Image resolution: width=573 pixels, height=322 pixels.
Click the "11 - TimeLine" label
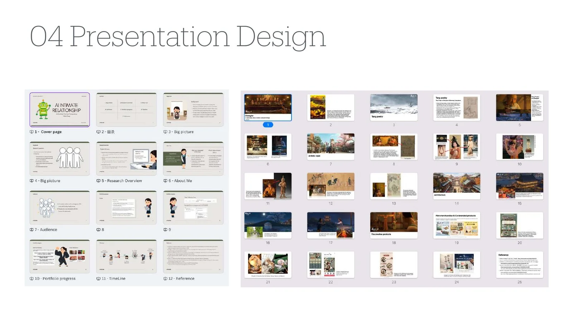point(114,279)
